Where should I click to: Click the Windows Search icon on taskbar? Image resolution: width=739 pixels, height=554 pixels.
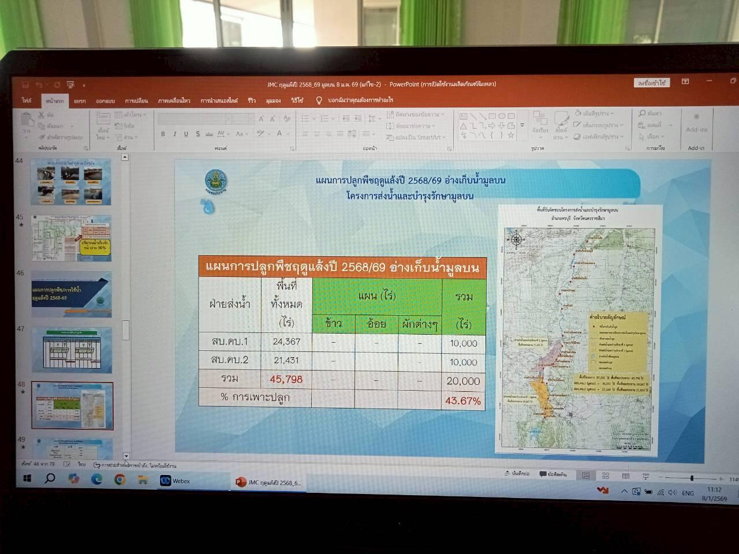click(x=50, y=478)
